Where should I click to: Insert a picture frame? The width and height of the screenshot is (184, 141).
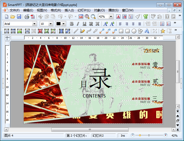pyautogui.click(x=20, y=31)
